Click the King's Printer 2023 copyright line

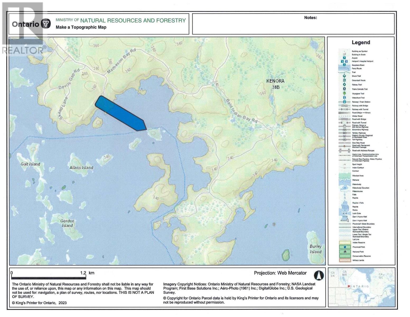click(39, 303)
